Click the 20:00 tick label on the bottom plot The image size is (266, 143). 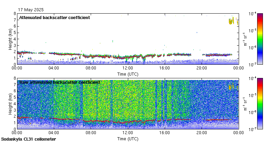202,133
